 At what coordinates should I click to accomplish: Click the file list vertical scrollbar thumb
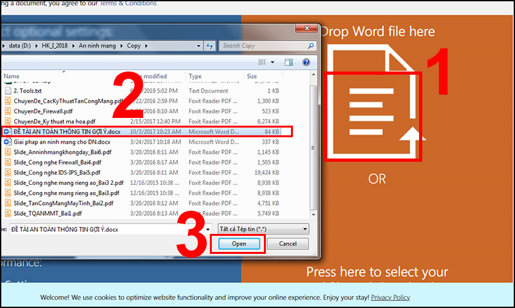pos(314,148)
